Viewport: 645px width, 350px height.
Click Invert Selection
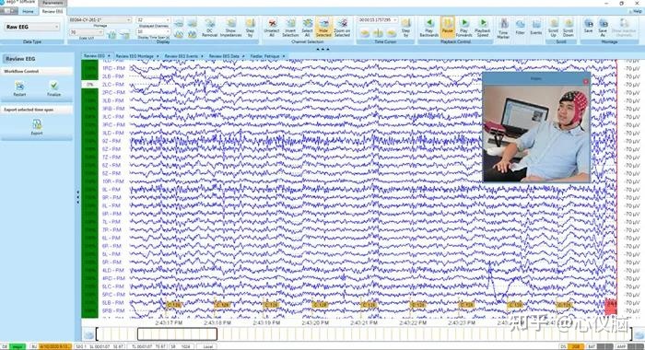pyautogui.click(x=290, y=28)
